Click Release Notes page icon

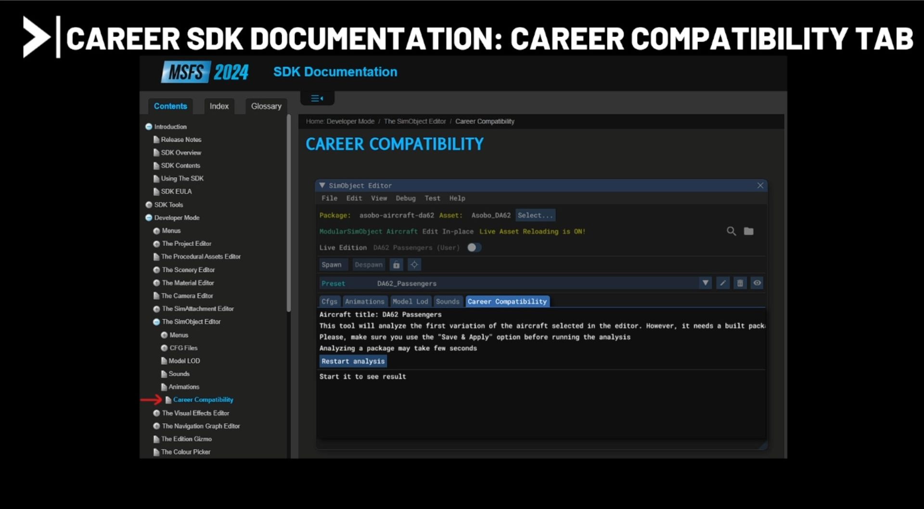(156, 140)
